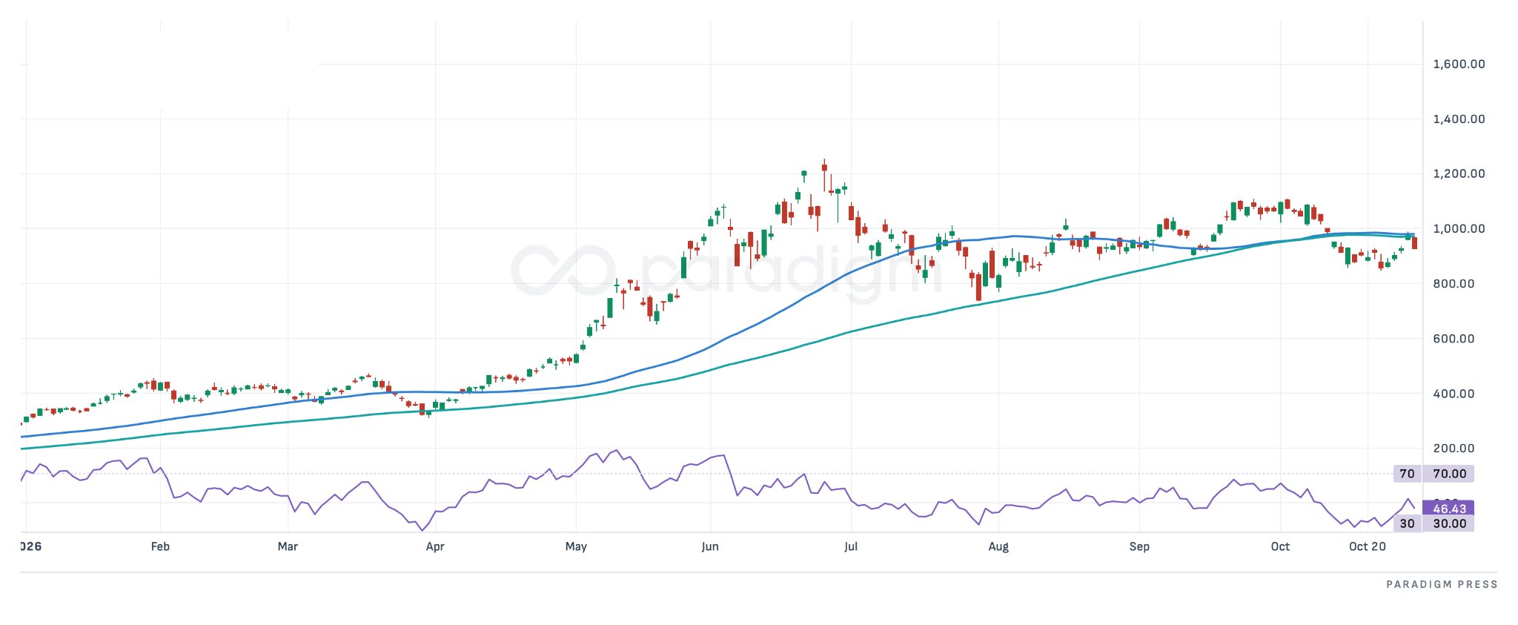This screenshot has width=1518, height=625.
Task: Select the 600.00 price level label
Action: tap(1454, 338)
